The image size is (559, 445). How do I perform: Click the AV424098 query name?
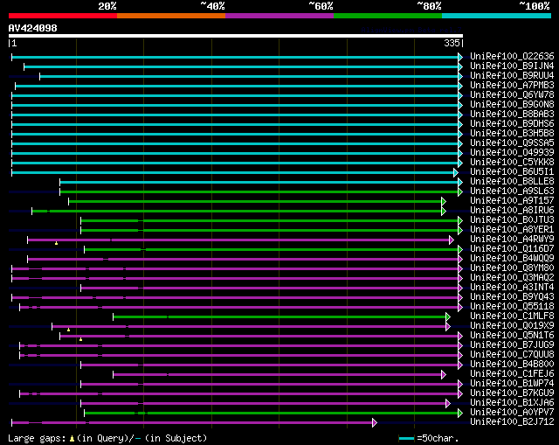tap(32, 29)
